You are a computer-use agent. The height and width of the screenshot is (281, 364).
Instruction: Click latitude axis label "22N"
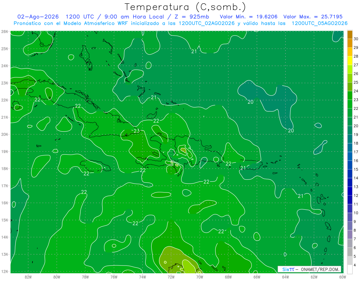[4, 100]
